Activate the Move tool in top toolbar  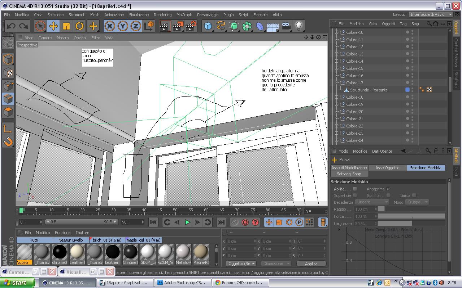(53, 26)
